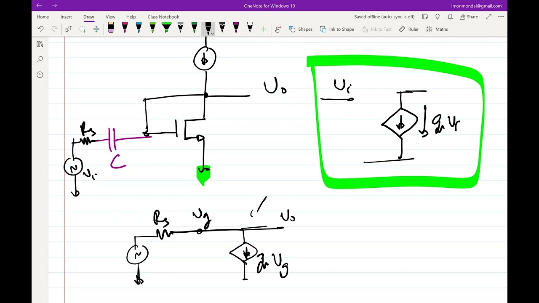Select the dark green pen
Viewport: 539px width, 303px height.
click(194, 28)
